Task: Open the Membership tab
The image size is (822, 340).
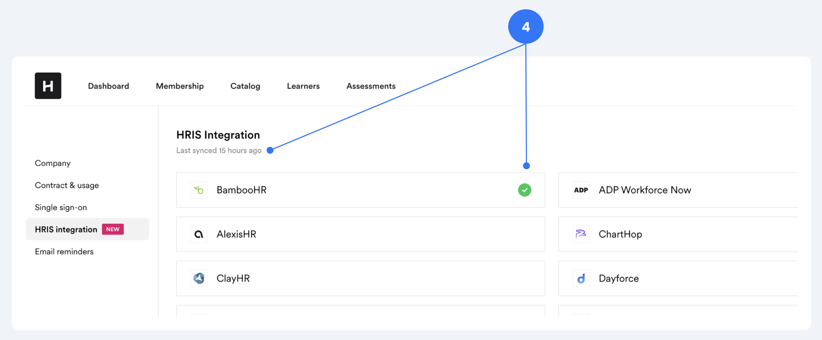Action: pyautogui.click(x=180, y=86)
